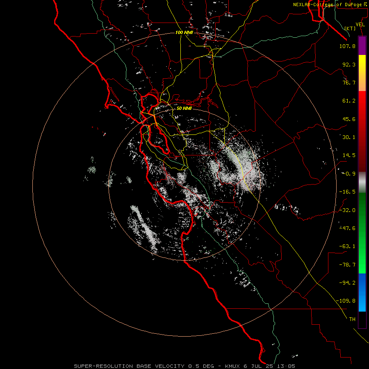369x369 pixels.
Task: Pick the bright red segment of the velocity scale
Action: 362,131
